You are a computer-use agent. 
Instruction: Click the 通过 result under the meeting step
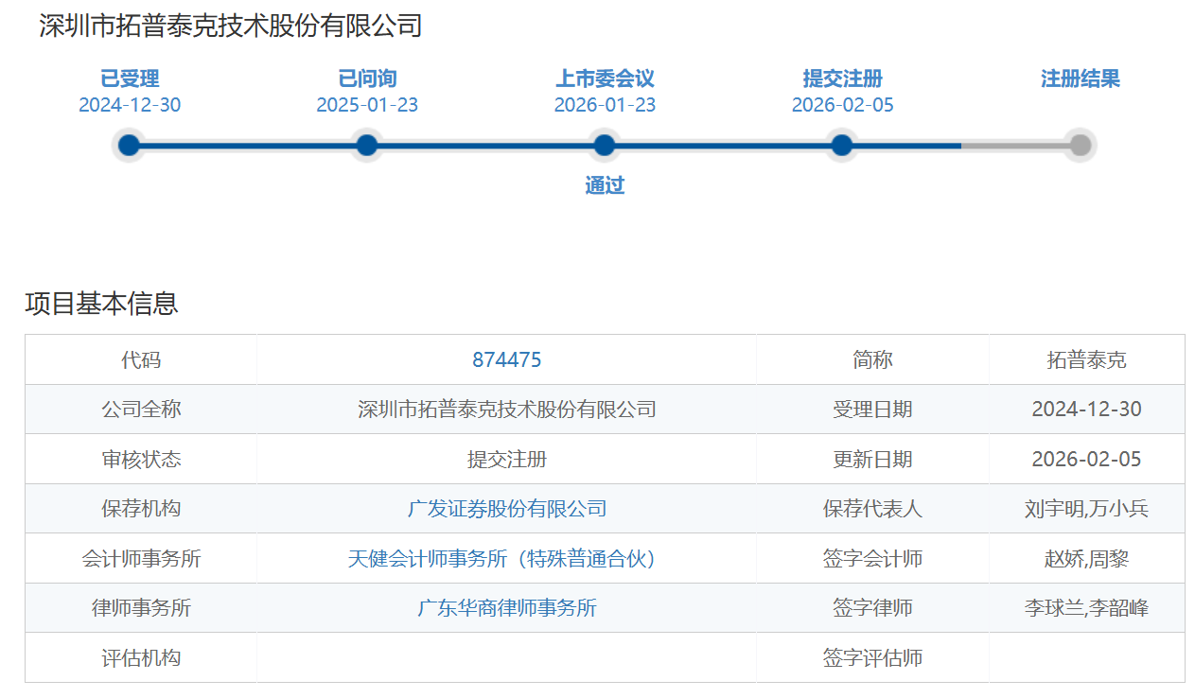[605, 185]
